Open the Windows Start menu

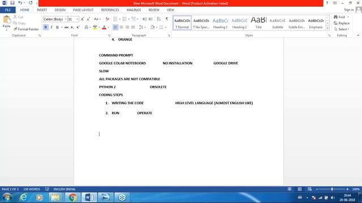7,197
